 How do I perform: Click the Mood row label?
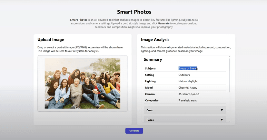point(149,88)
